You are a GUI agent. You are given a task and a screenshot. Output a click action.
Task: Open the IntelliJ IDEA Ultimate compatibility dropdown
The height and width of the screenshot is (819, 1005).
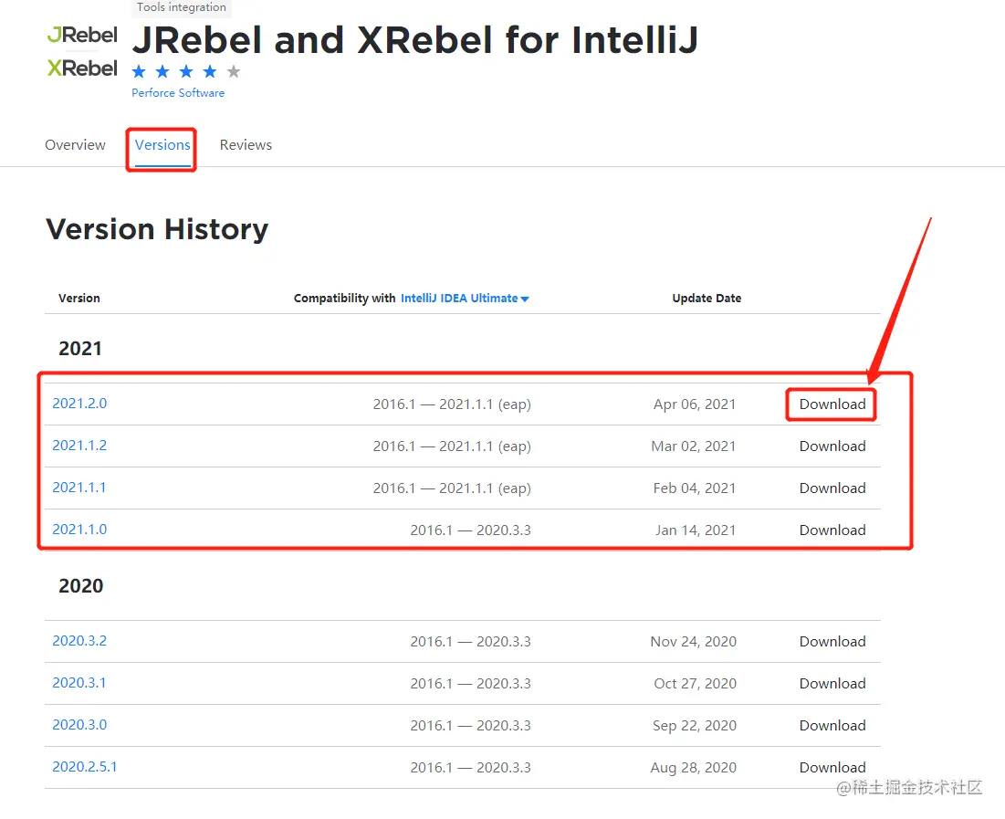coord(465,299)
